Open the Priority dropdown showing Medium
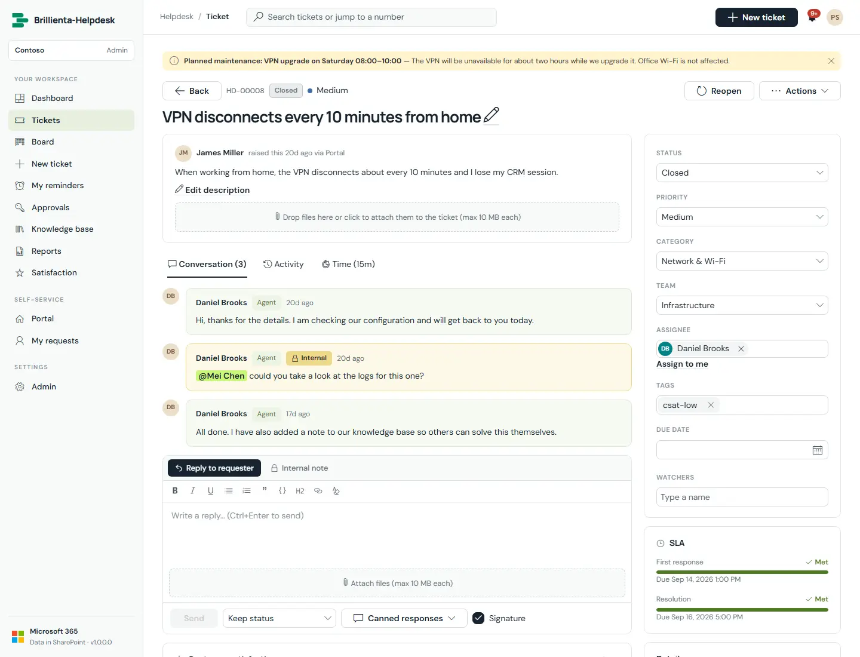This screenshot has height=657, width=860. 742,217
